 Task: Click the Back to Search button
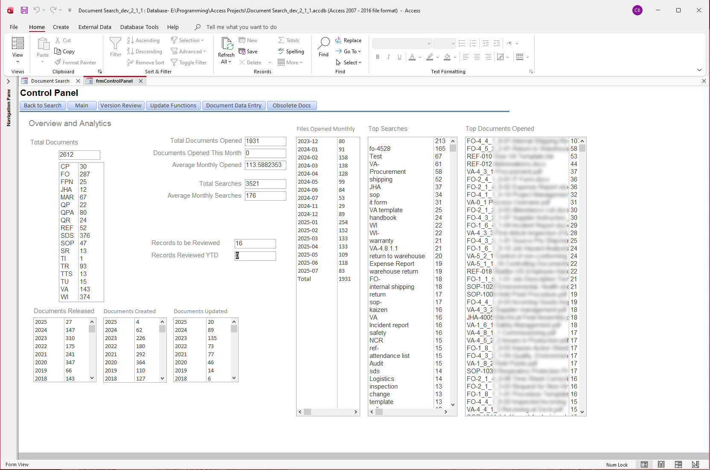pos(43,106)
